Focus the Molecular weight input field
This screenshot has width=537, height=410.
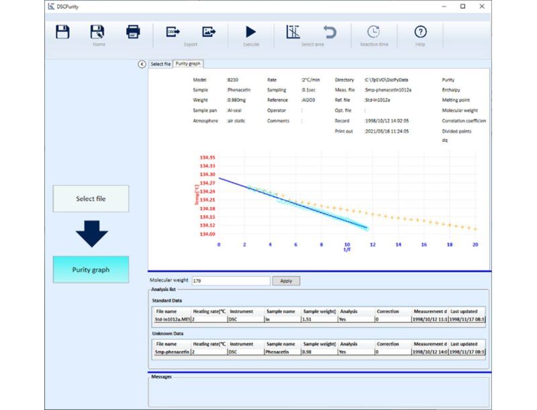pyautogui.click(x=230, y=281)
